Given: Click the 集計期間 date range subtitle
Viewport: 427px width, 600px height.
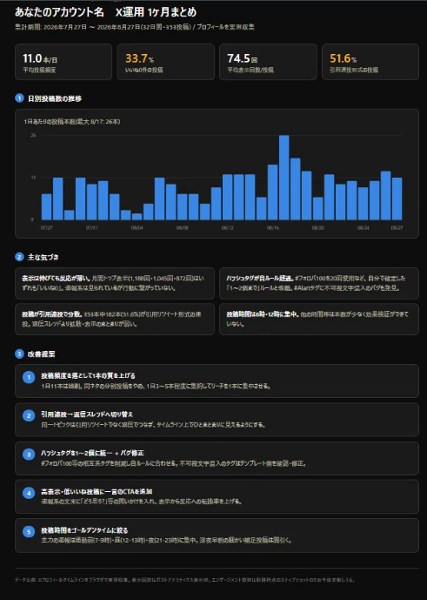Looking at the screenshot, I should (135, 27).
